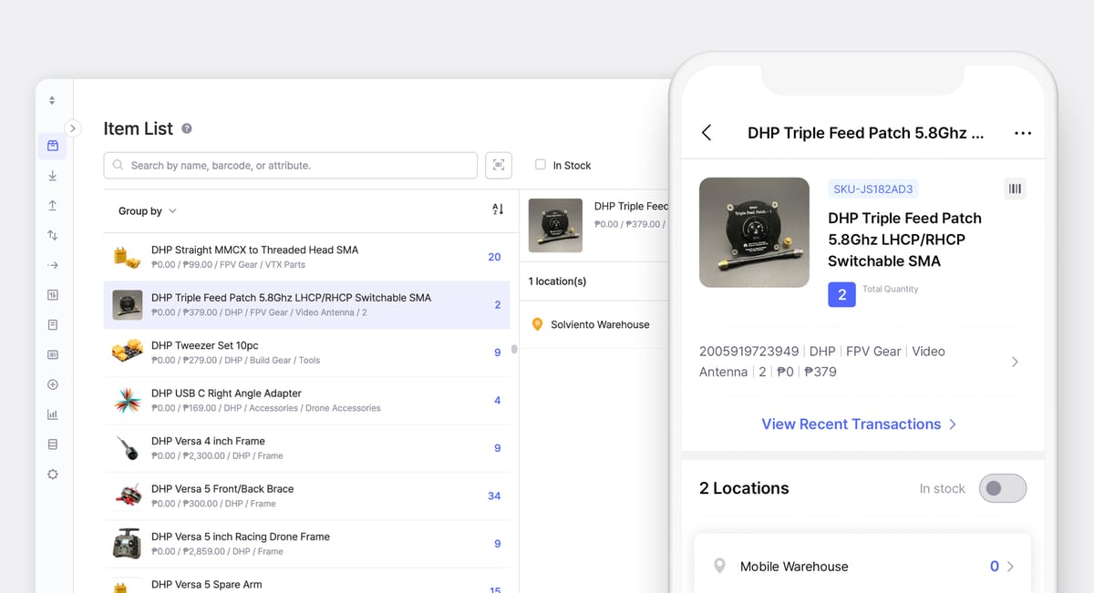Check the In Stock checkbox
Screen dimensions: 1094x593
[x=541, y=165]
